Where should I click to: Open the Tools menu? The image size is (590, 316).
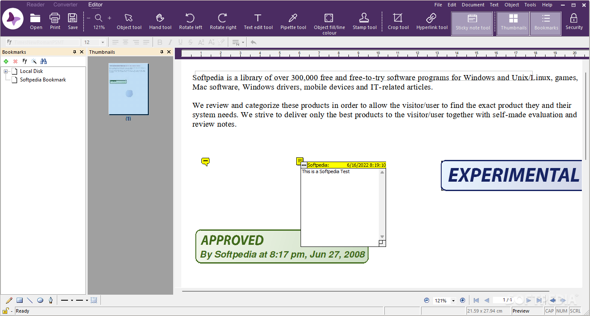tap(530, 5)
